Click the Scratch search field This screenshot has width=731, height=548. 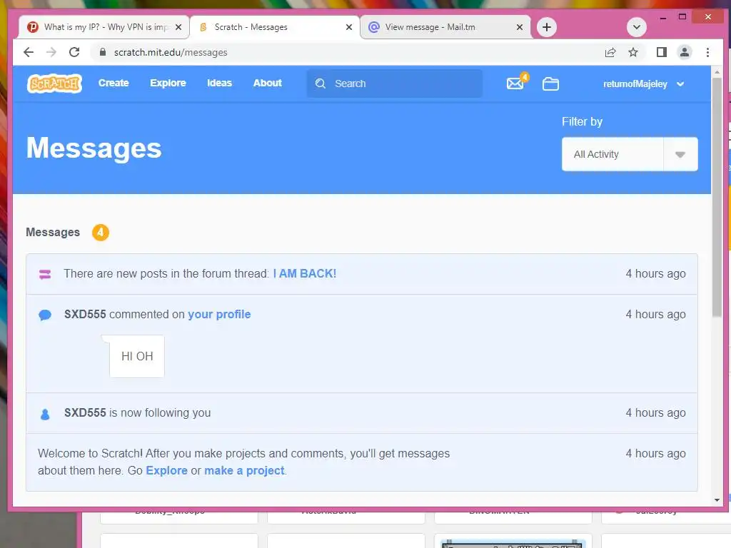394,83
